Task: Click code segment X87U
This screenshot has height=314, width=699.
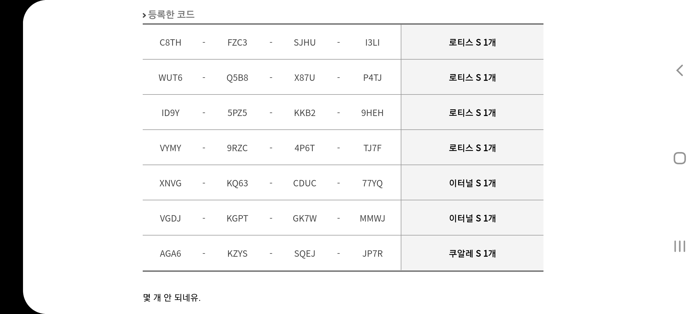Action: (x=304, y=78)
